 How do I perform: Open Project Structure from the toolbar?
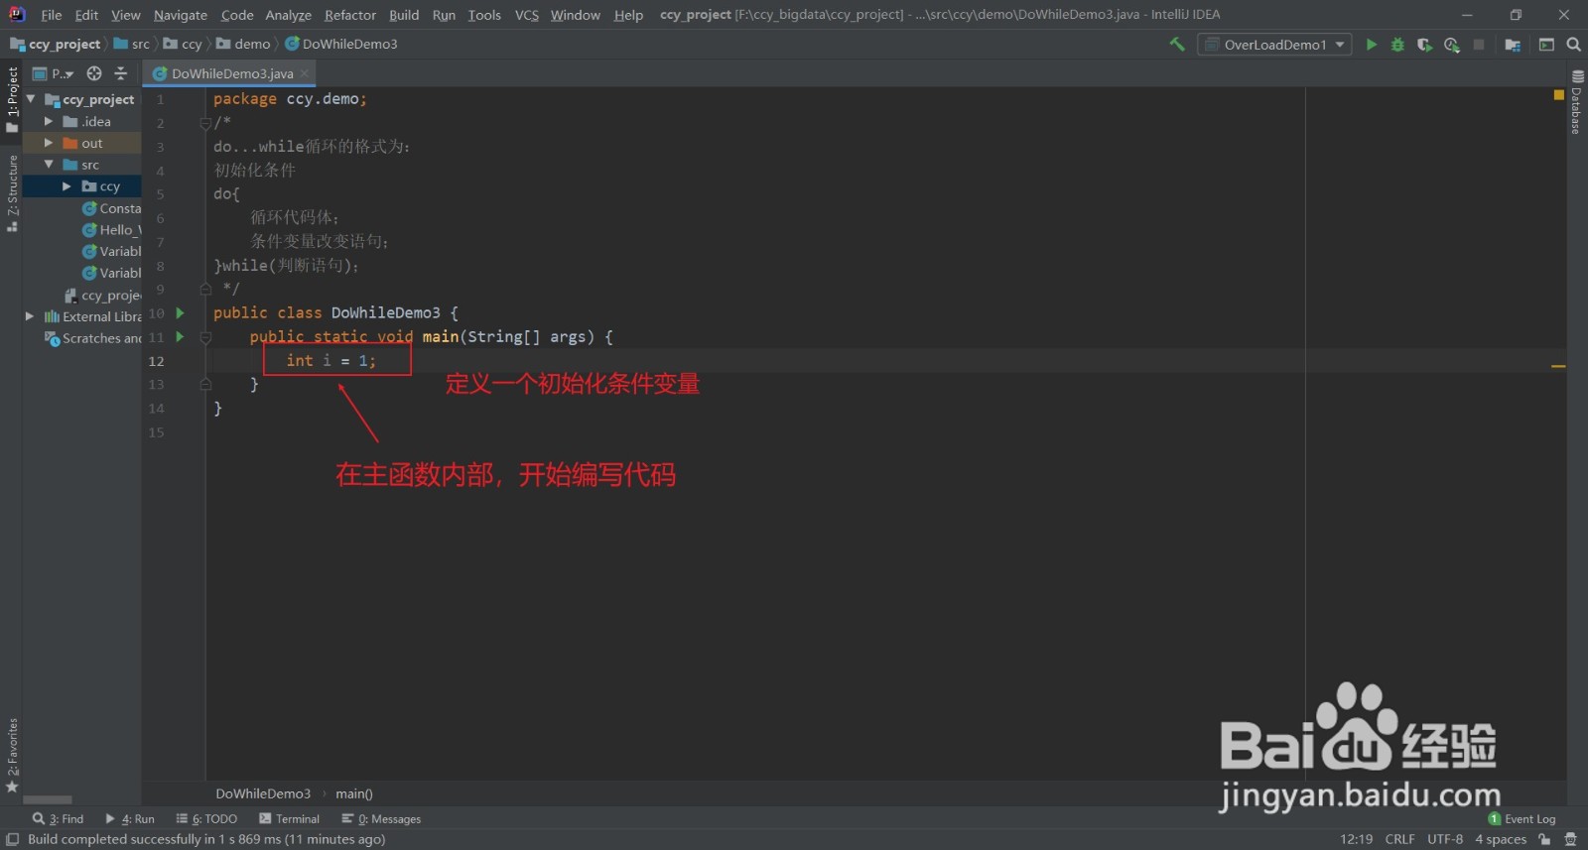pyautogui.click(x=1513, y=45)
